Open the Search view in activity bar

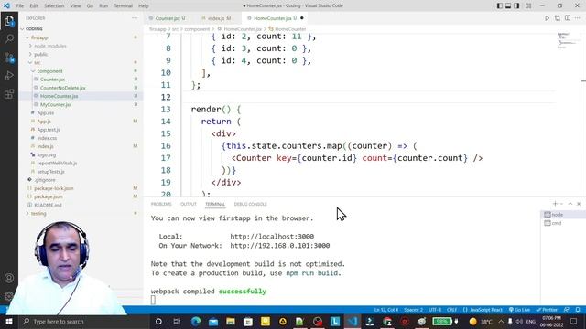tap(9, 38)
